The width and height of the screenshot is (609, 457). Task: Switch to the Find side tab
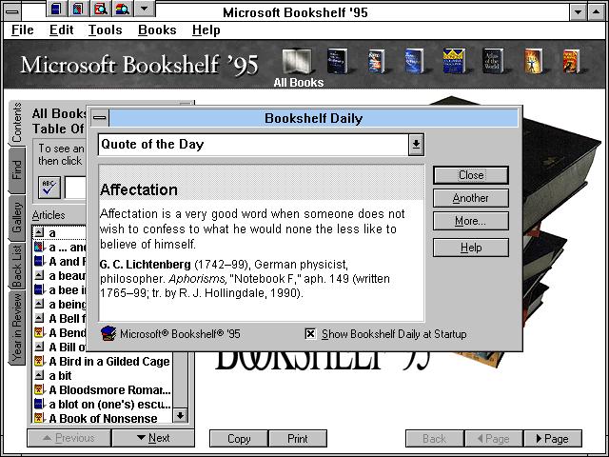[x=17, y=170]
